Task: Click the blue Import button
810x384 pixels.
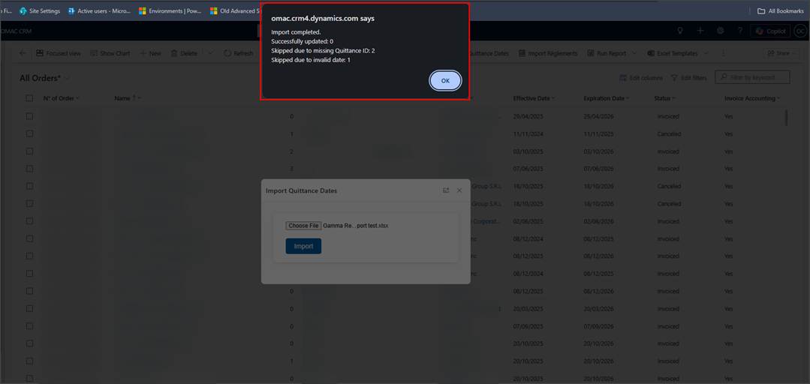Action: [x=303, y=246]
